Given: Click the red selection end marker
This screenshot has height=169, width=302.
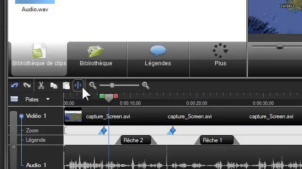Looking at the screenshot, I should click(x=116, y=96).
